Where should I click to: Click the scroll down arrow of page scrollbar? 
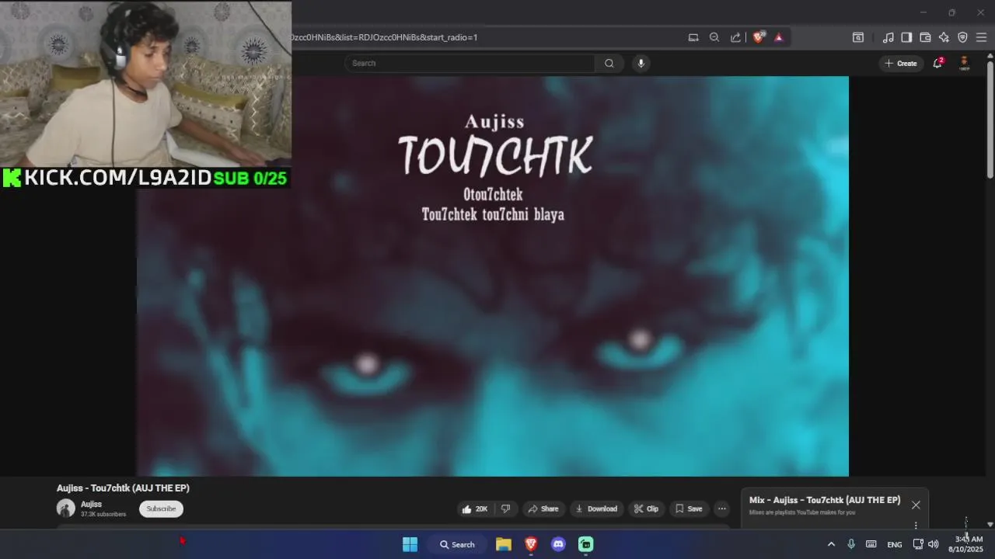[990, 524]
